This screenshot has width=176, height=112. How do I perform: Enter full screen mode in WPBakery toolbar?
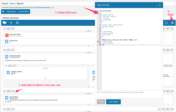(166, 23)
